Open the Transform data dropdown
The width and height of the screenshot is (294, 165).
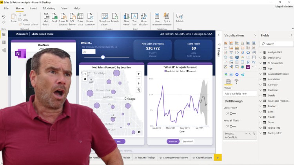pos(105,25)
